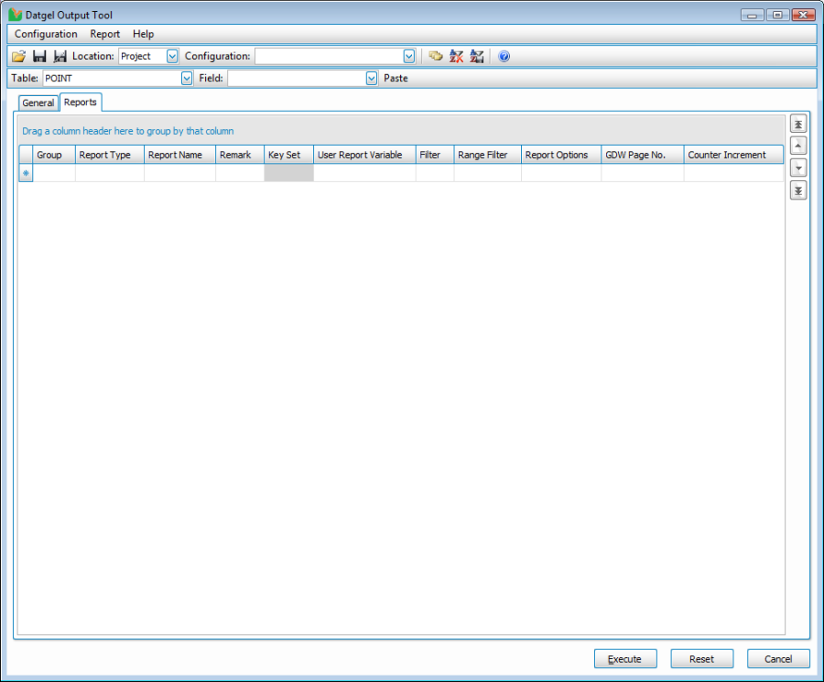Expand the Table dropdown showing POINT
824x682 pixels.
pos(187,79)
